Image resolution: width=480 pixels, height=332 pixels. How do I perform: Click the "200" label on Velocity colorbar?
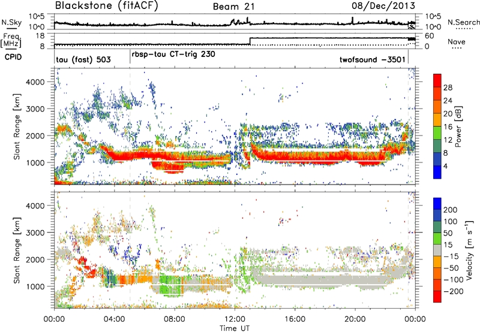[x=451, y=210]
